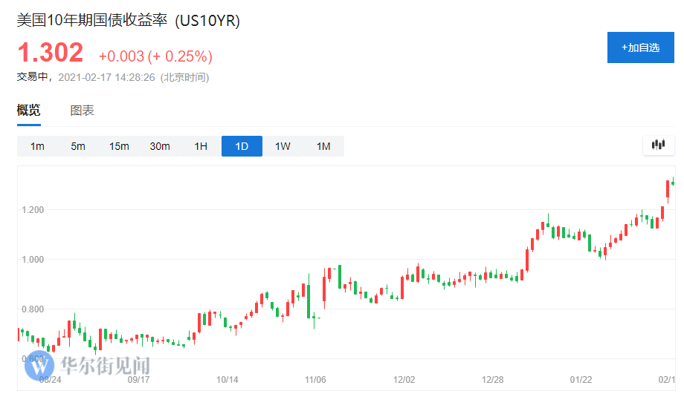The height and width of the screenshot is (394, 684).
Task: Click the 1.302 current yield value
Action: point(51,53)
